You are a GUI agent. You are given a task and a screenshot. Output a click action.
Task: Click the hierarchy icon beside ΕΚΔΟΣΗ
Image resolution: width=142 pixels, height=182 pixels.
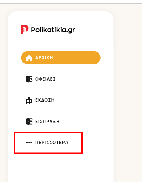tap(29, 100)
